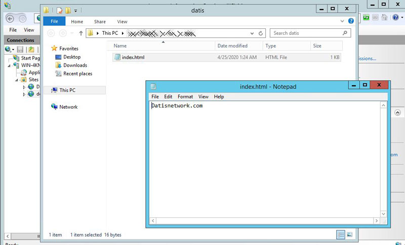
Task: Switch Explorer to large icons view
Action: point(349,234)
